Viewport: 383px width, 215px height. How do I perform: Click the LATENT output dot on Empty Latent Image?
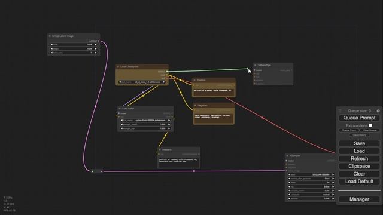pos(99,41)
